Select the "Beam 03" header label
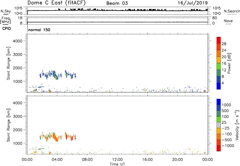This screenshot has height=166, width=240. [x=117, y=3]
